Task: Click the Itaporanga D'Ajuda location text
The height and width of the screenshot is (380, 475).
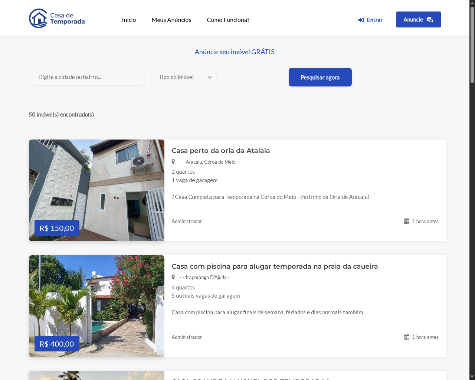Action: pos(204,277)
